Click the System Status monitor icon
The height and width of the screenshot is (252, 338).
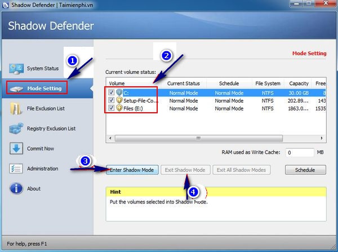[x=16, y=69]
